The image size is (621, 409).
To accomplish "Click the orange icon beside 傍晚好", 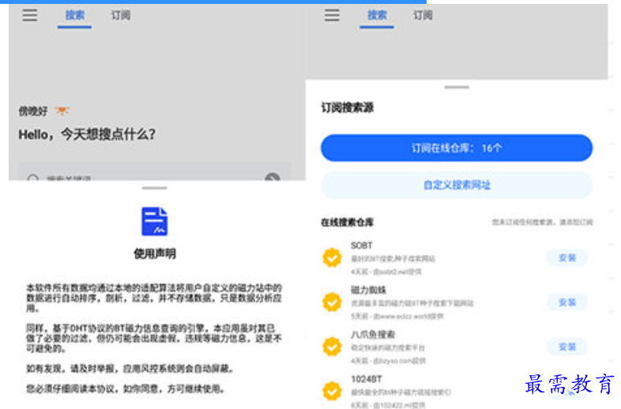I will tap(62, 111).
